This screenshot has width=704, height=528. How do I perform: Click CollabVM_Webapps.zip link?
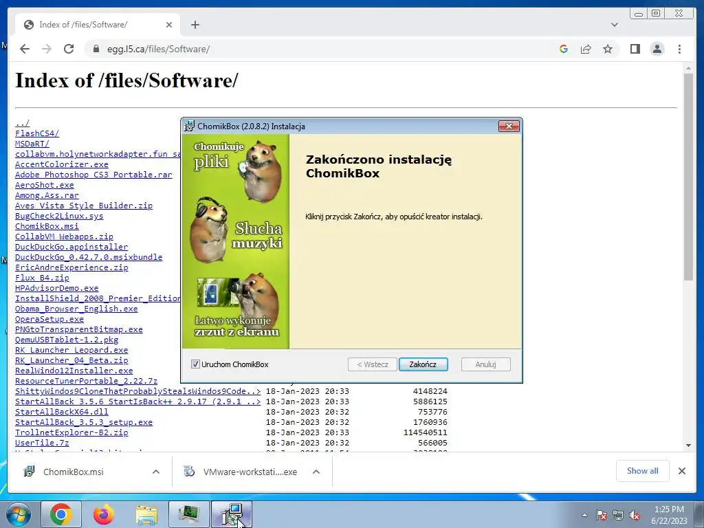[x=64, y=236]
